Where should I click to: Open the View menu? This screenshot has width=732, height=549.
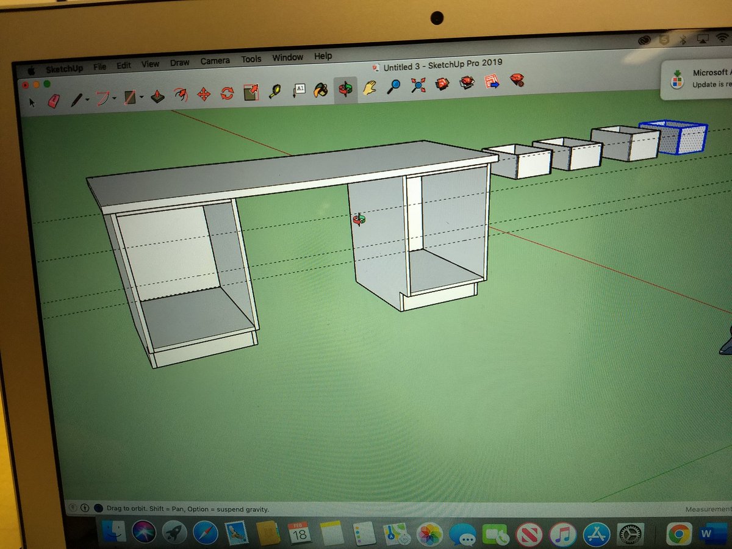(150, 64)
